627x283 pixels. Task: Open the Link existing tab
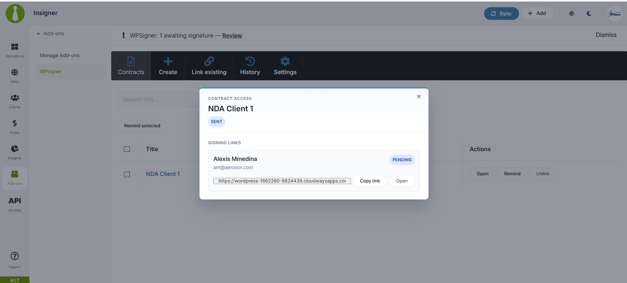click(209, 66)
